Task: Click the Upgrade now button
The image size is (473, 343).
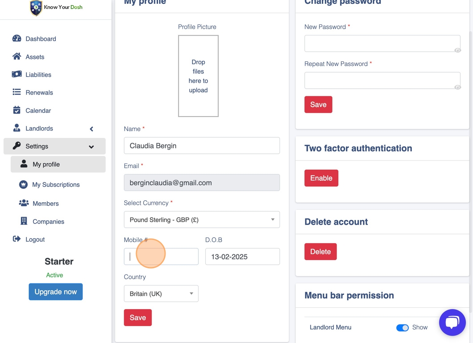Action: [56, 292]
